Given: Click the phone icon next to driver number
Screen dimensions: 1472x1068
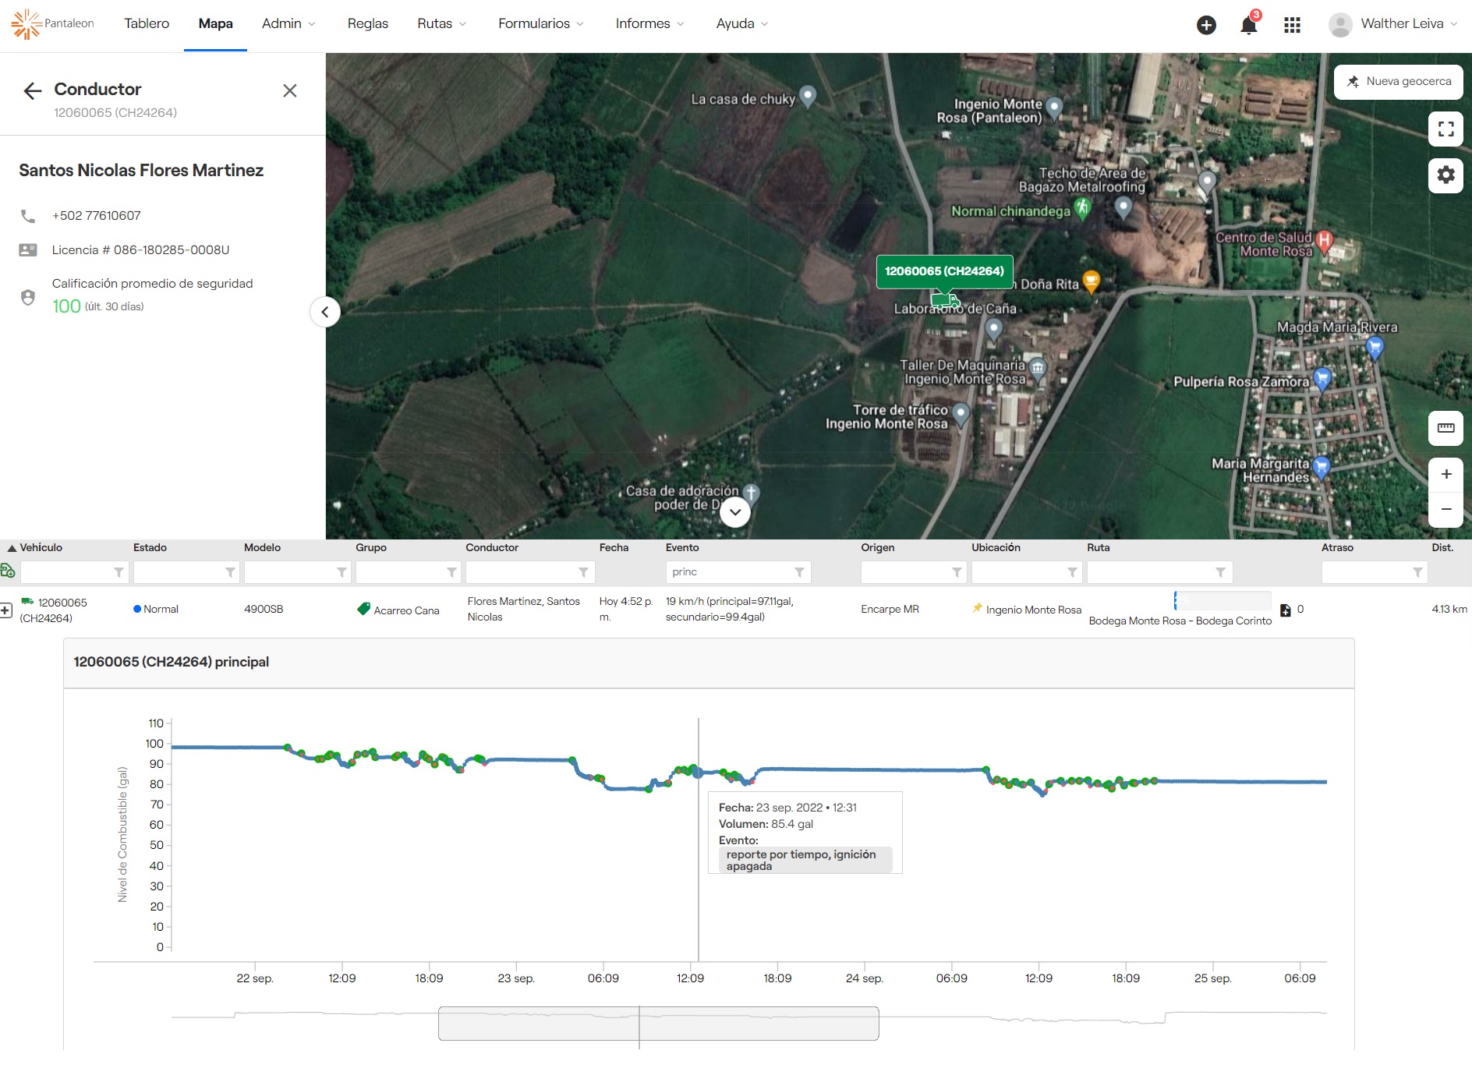Looking at the screenshot, I should tap(29, 215).
